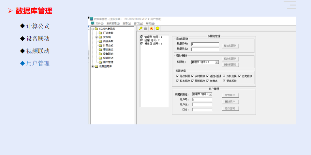Image resolution: width=311 pixels, height=155 pixels.
Task: Open the 用户管理 folder in tree
Action: (108, 62)
